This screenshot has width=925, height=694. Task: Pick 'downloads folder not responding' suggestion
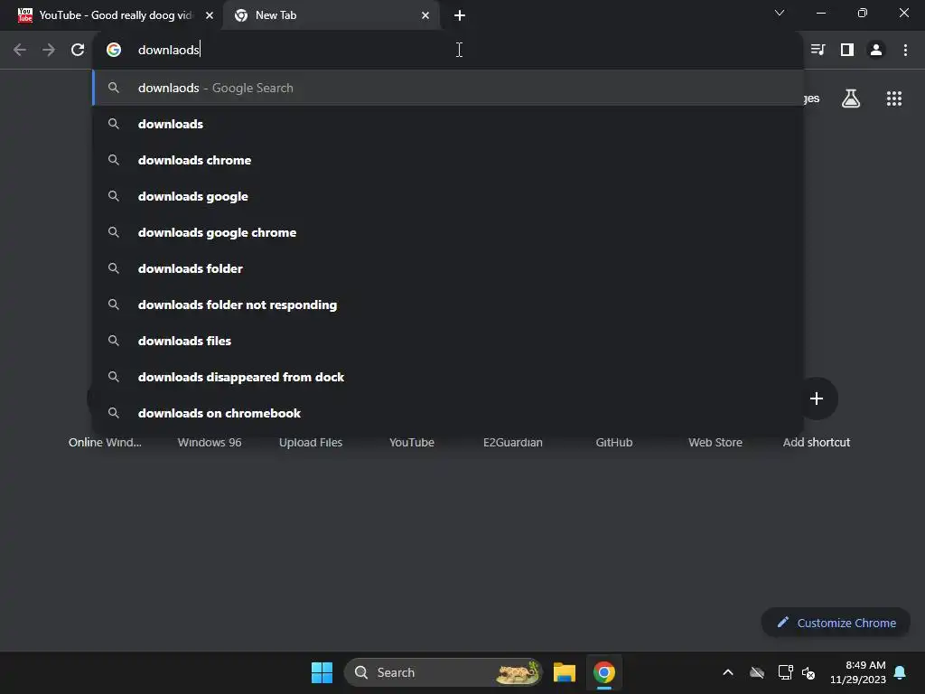(448, 305)
